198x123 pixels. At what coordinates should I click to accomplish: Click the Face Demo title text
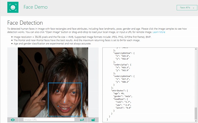[36, 7]
